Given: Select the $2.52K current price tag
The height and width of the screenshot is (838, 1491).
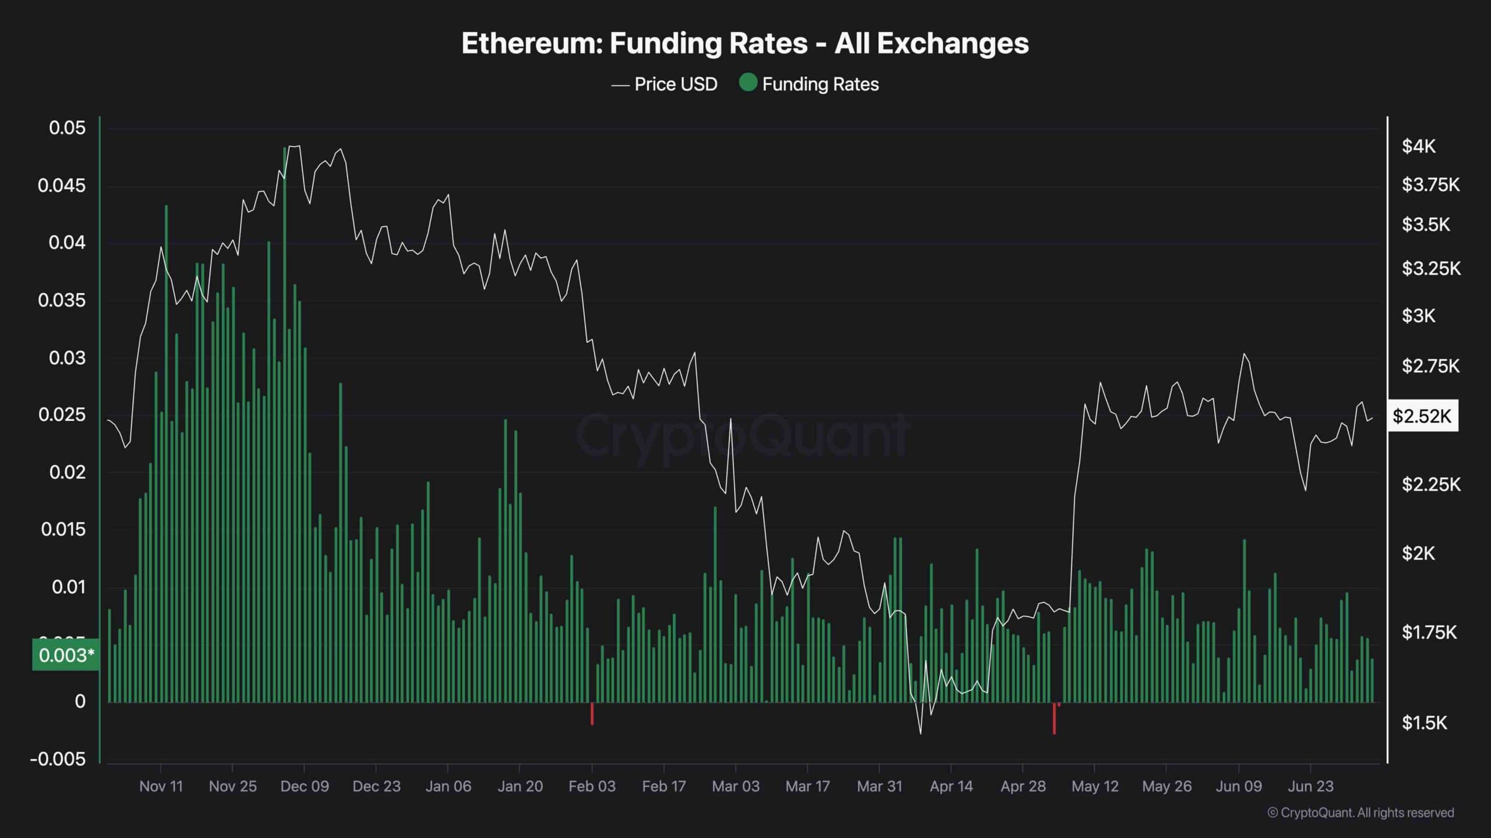Looking at the screenshot, I should click(1422, 416).
